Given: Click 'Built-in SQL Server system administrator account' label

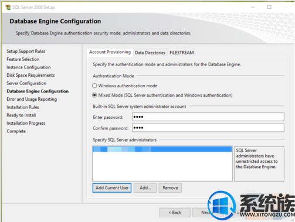Looking at the screenshot, I should [140, 107].
